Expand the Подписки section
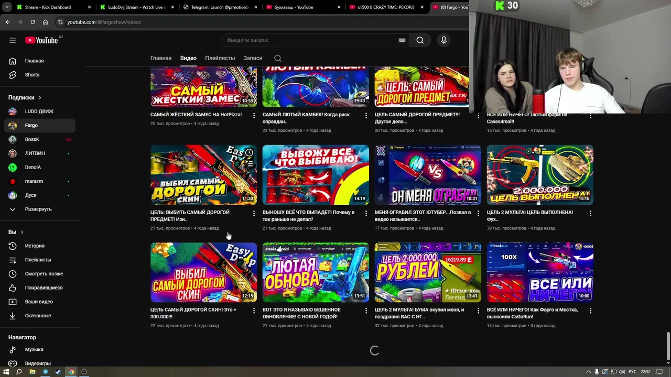Image resolution: width=671 pixels, height=377 pixels. coord(25,97)
